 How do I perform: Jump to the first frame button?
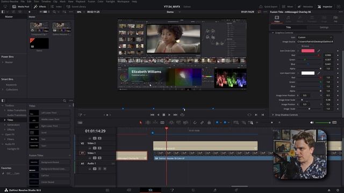(152, 115)
